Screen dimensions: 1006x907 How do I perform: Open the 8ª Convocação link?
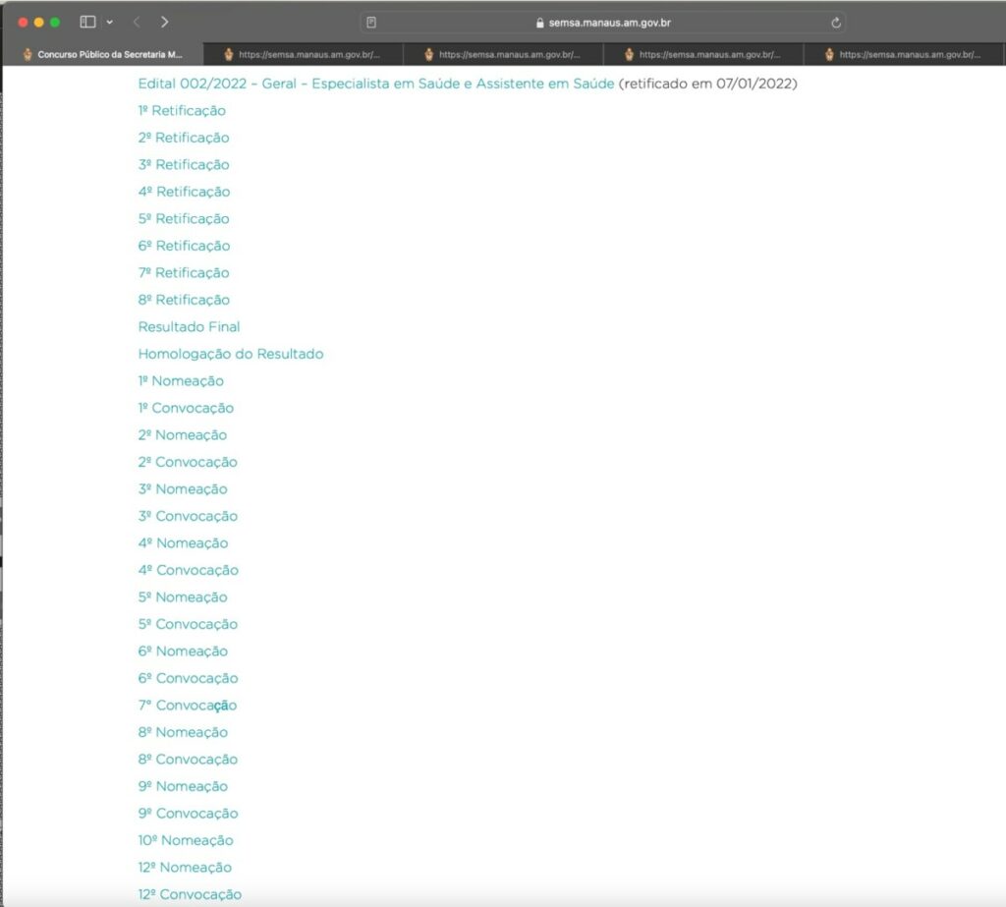pyautogui.click(x=188, y=759)
